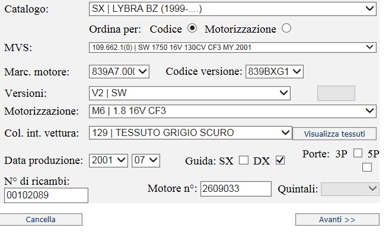Select Motorizzazione sort radio button
The width and height of the screenshot is (392, 237).
tap(286, 28)
